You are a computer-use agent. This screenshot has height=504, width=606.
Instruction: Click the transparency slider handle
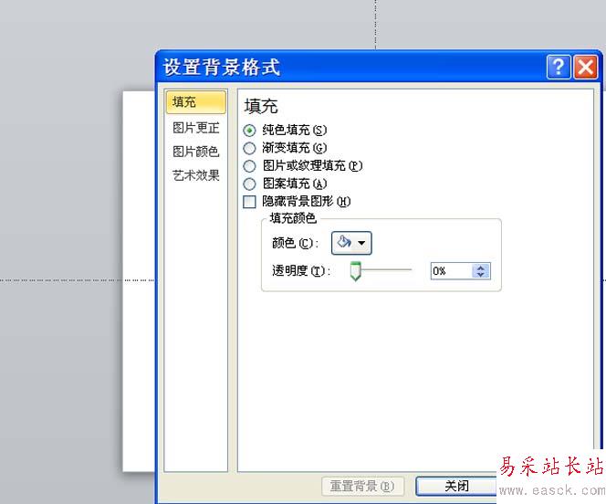(x=355, y=271)
